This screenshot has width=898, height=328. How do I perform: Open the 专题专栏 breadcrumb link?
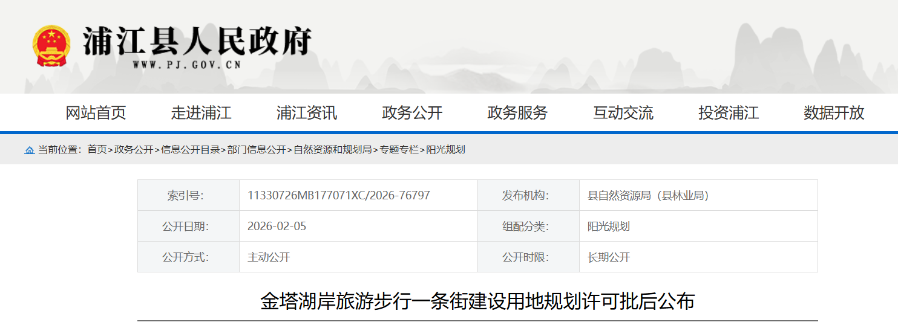tap(399, 150)
